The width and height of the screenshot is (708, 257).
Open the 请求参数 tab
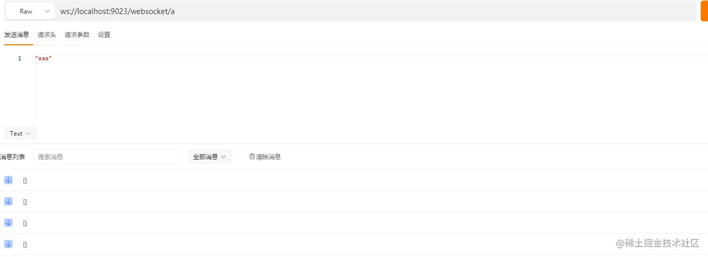pos(77,35)
